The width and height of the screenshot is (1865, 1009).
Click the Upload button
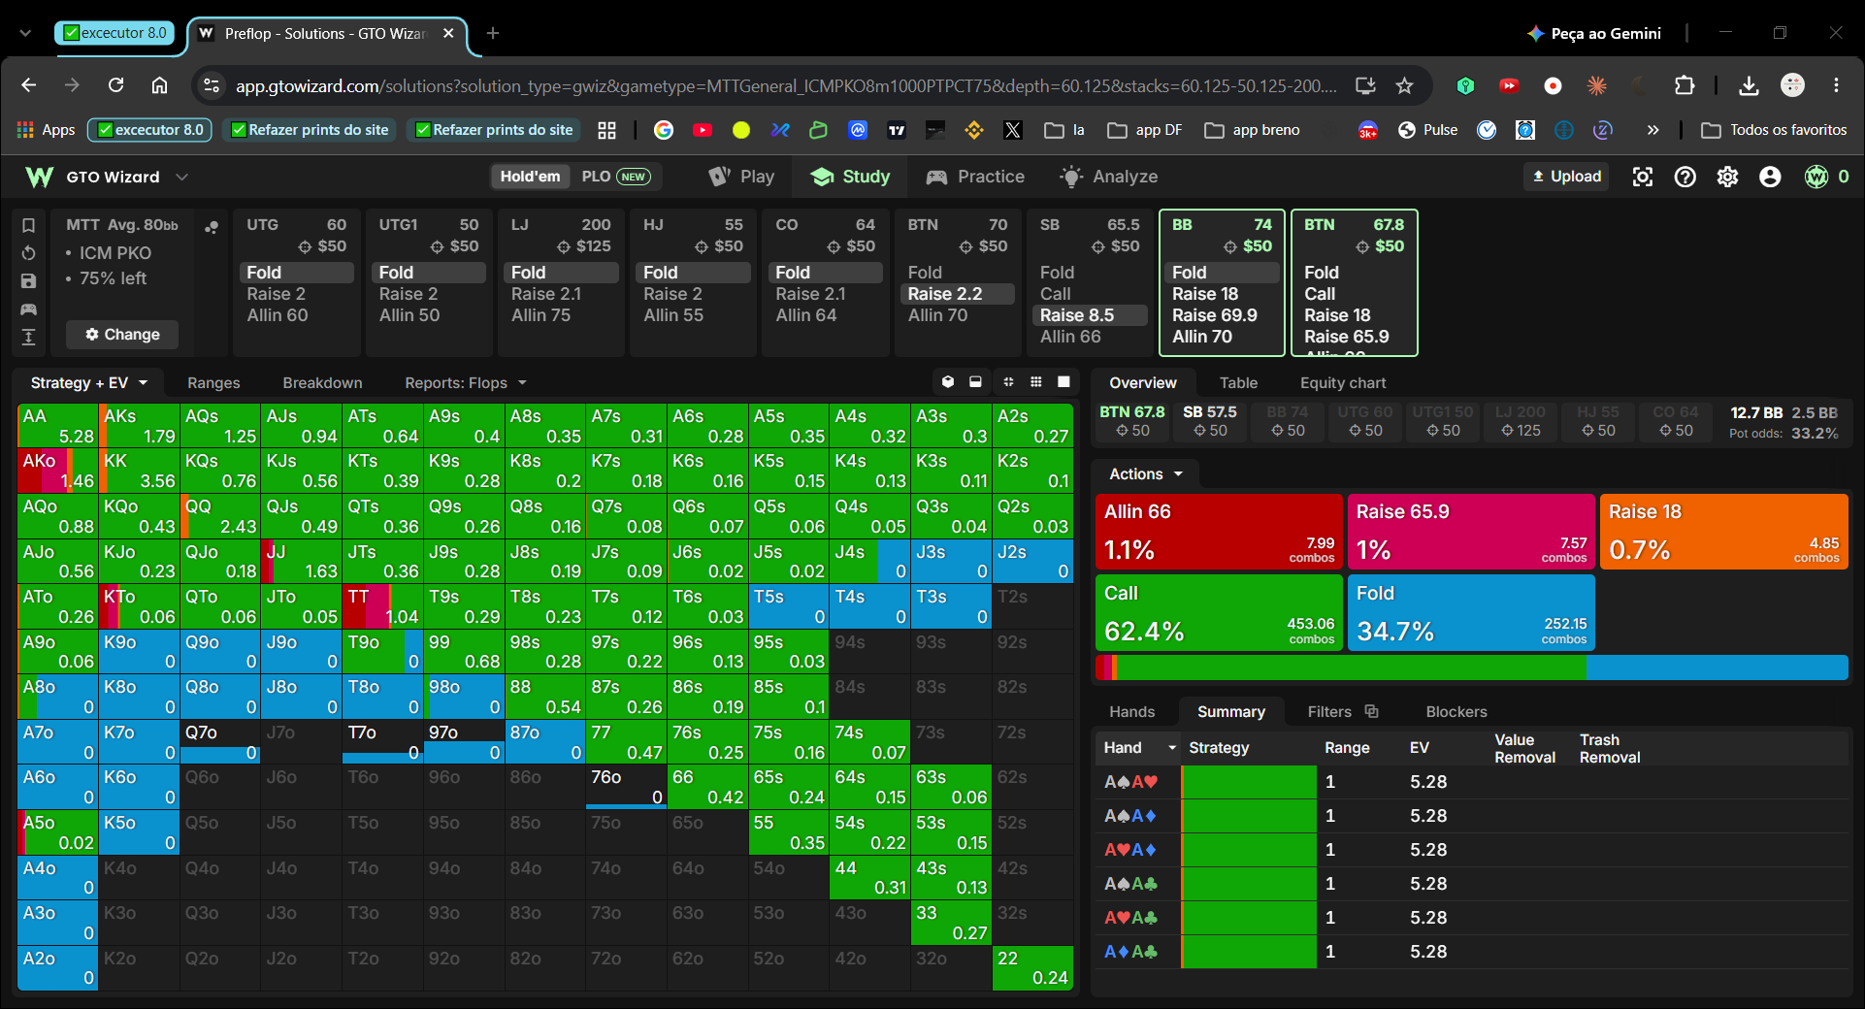click(x=1566, y=177)
